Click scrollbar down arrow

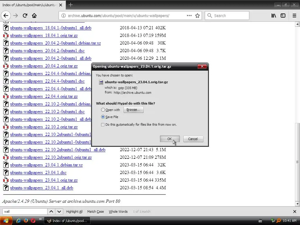click(297, 204)
